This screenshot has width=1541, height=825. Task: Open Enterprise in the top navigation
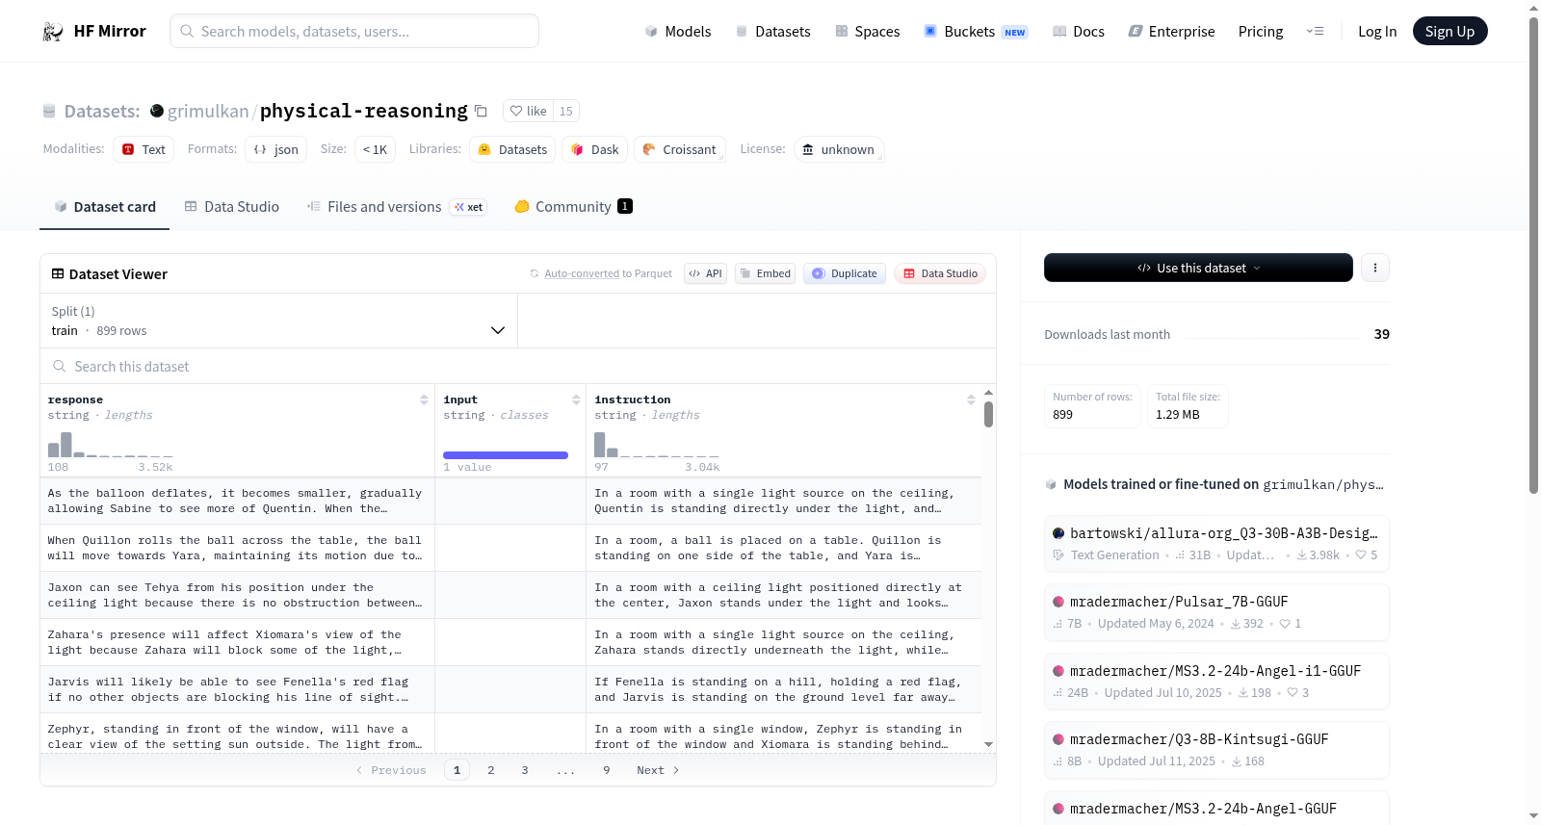click(1171, 32)
